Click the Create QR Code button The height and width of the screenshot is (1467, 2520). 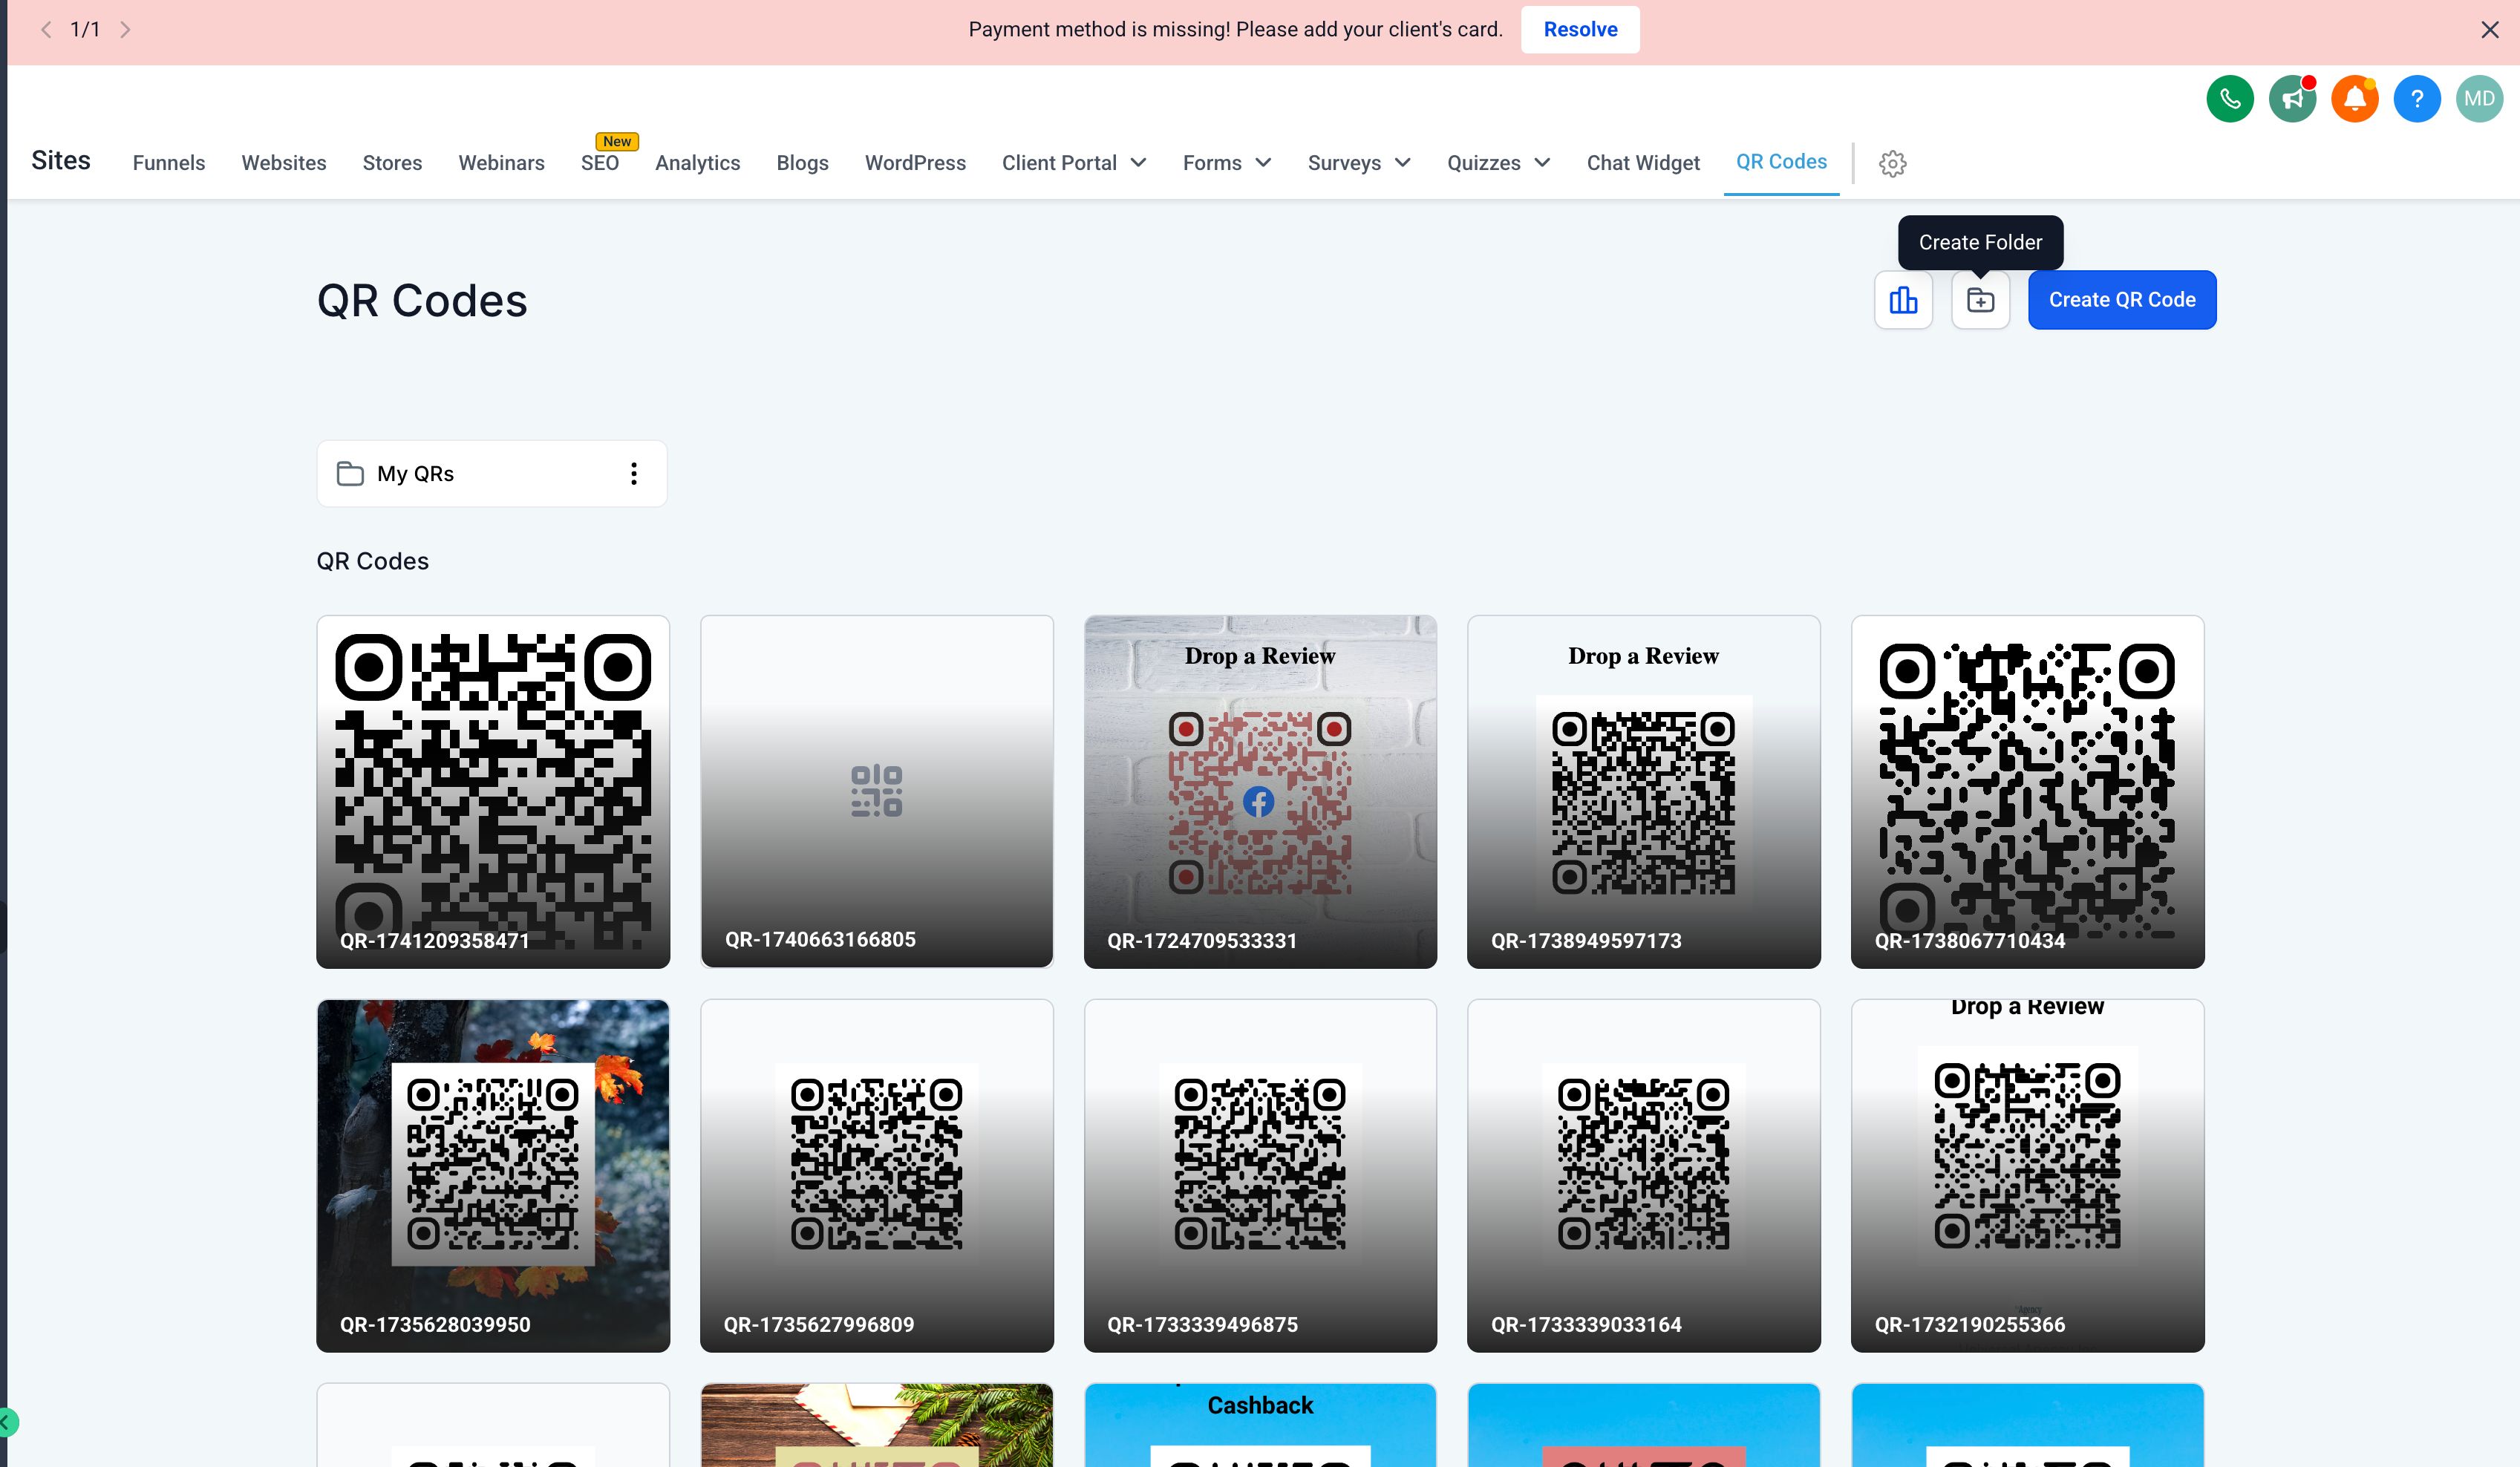click(2121, 300)
